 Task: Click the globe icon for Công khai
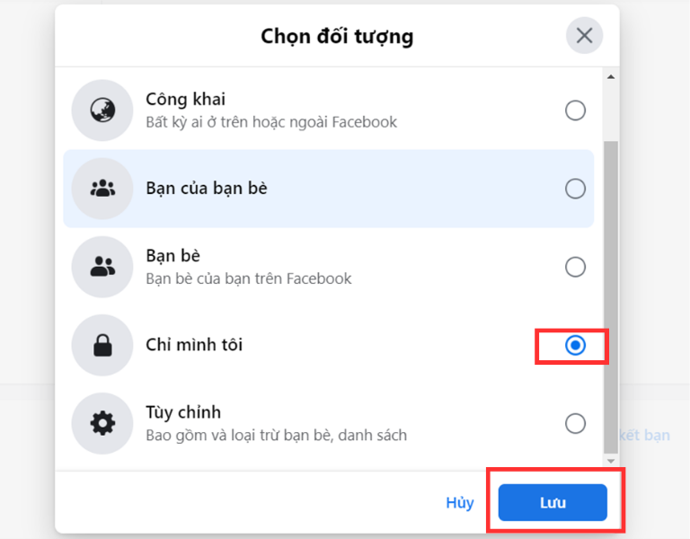tap(102, 110)
